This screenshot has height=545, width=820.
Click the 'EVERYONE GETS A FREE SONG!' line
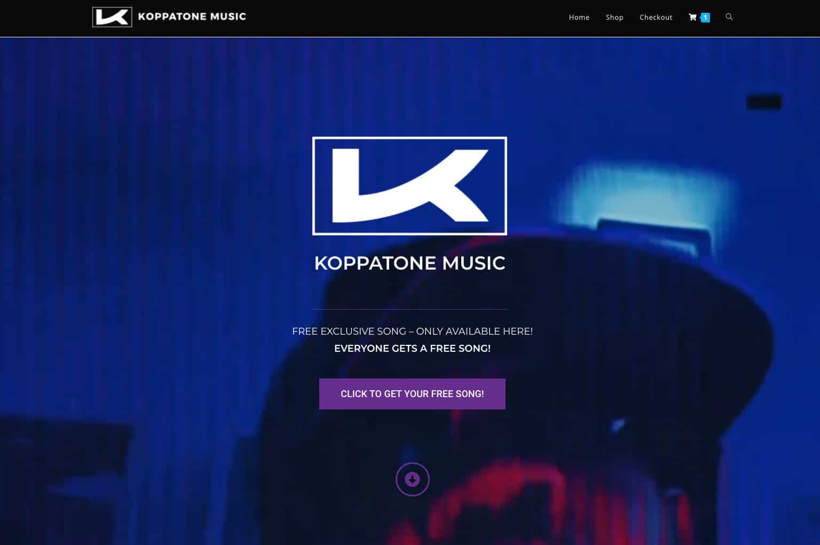coord(412,349)
